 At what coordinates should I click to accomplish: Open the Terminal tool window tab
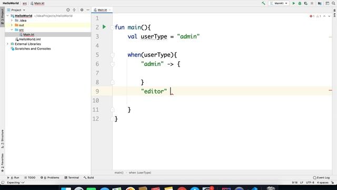[72, 177]
